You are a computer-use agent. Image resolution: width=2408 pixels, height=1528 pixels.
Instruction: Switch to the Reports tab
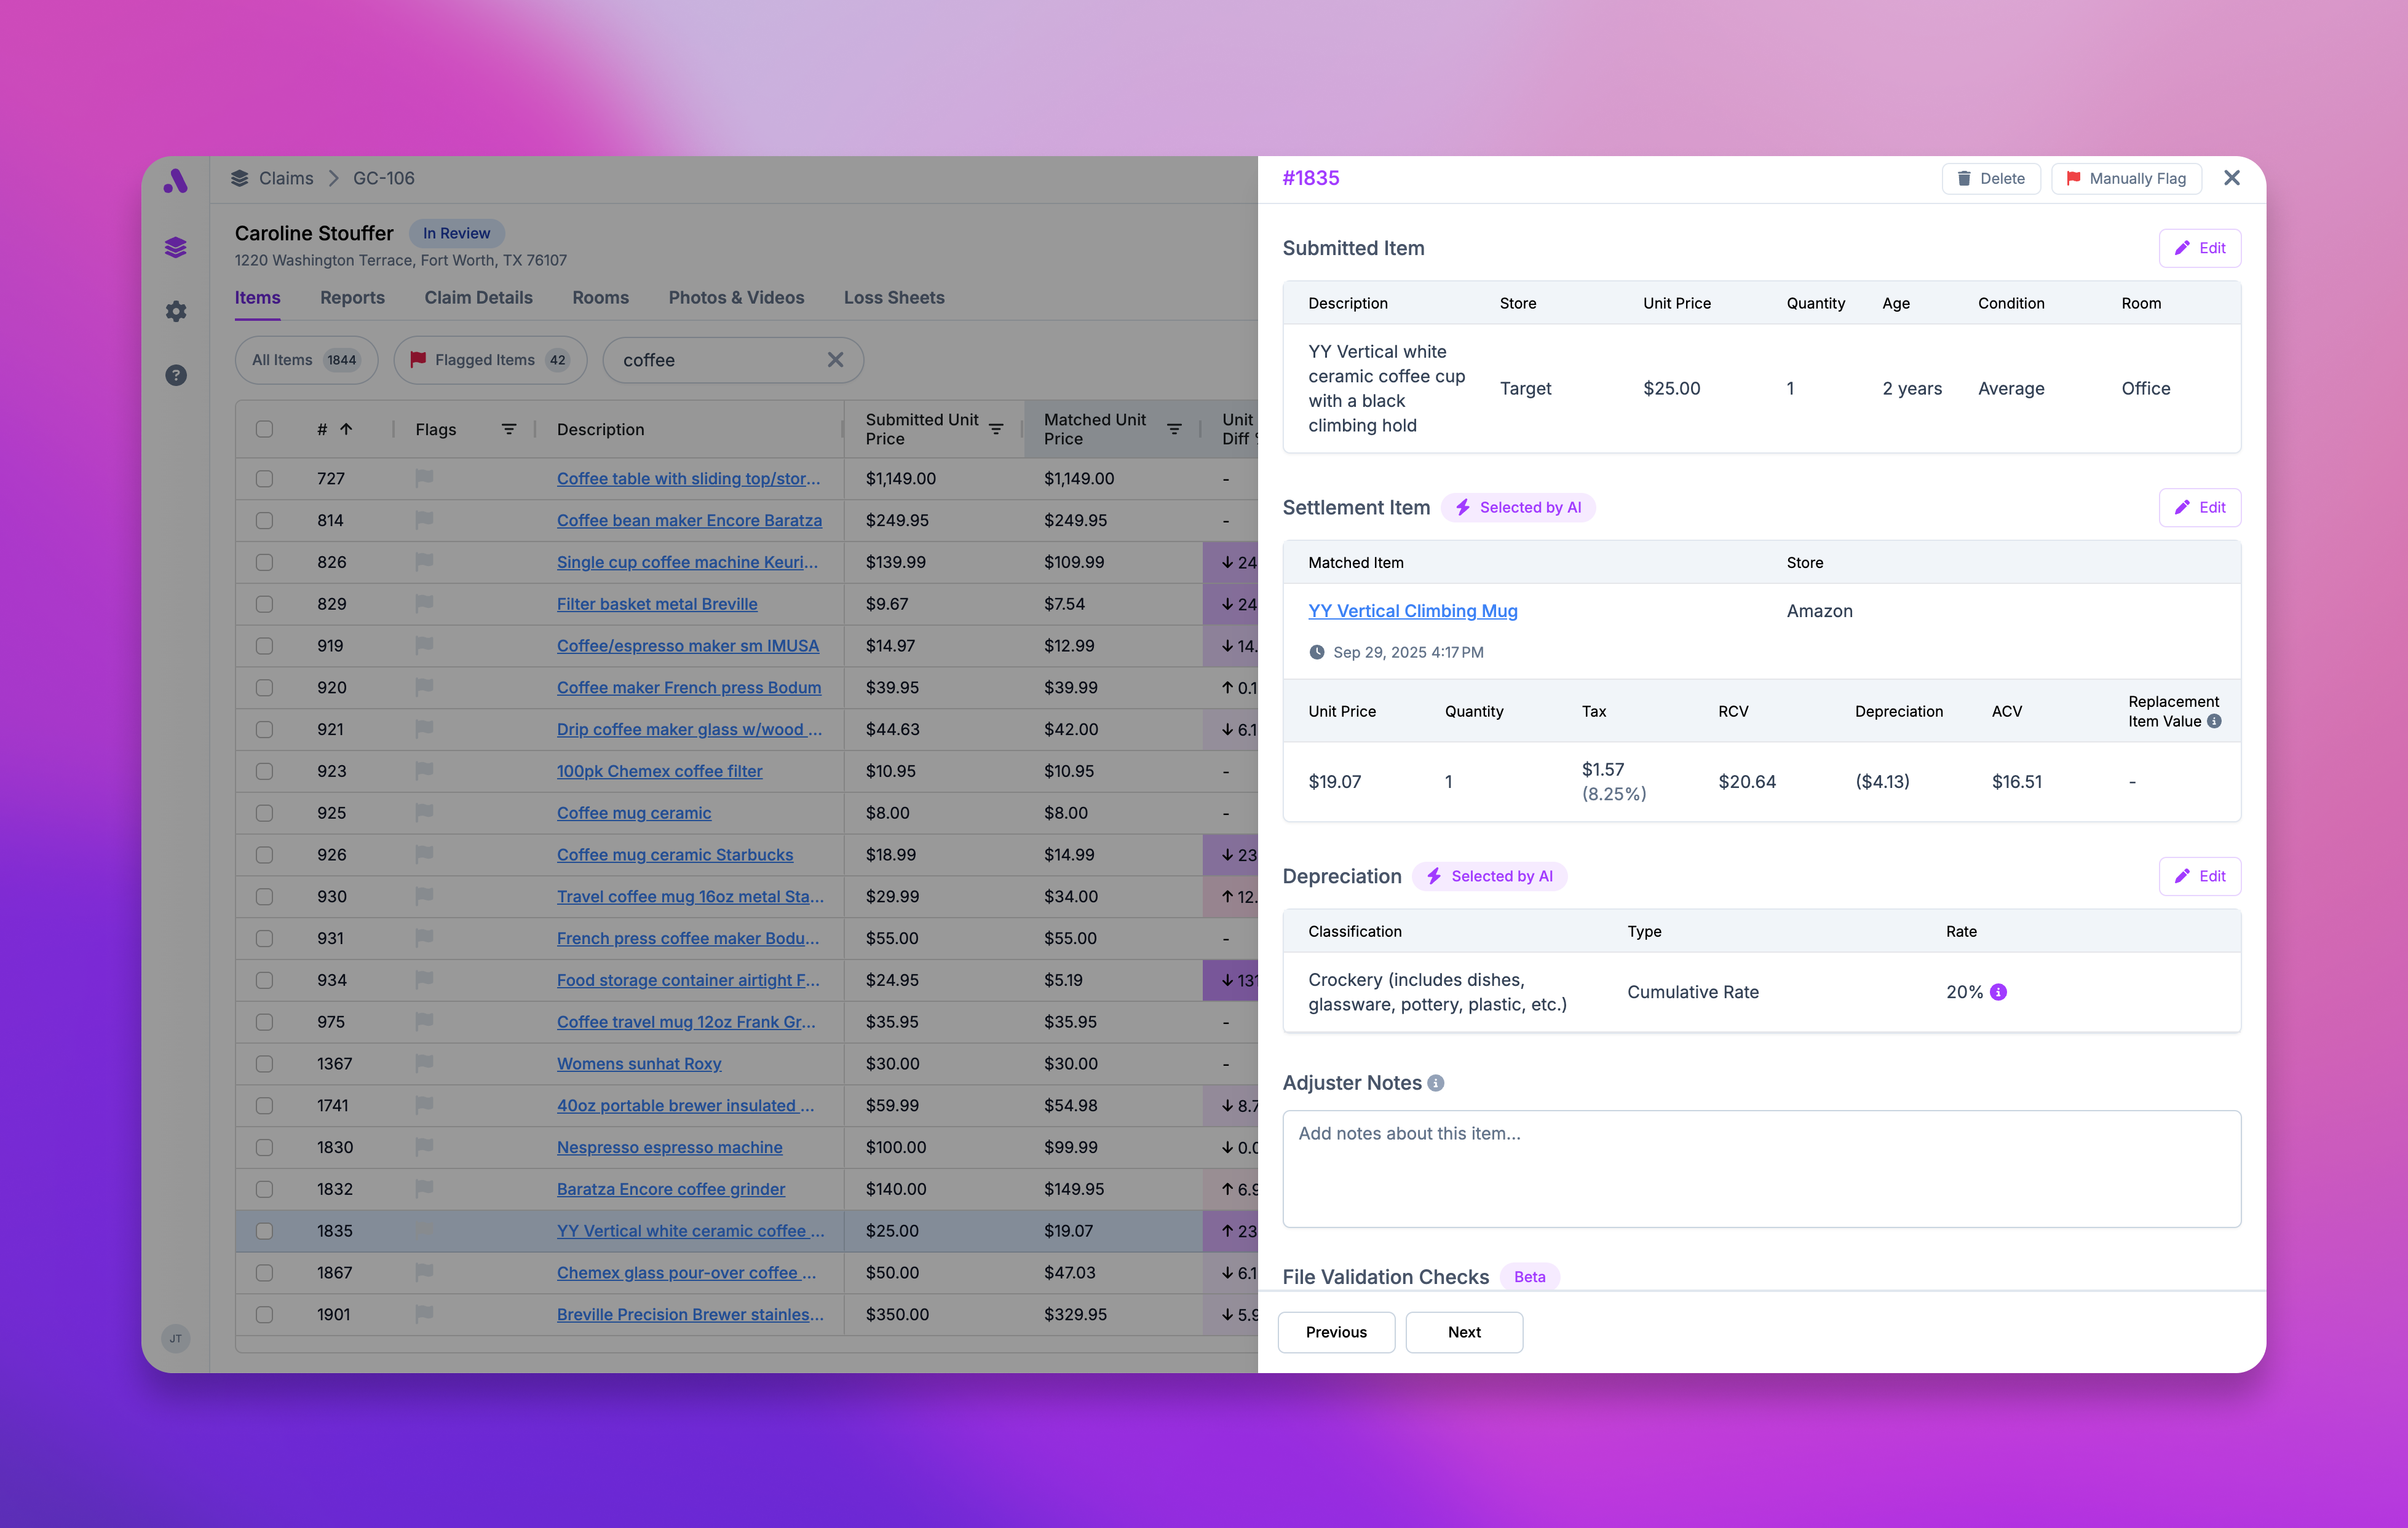[352, 298]
